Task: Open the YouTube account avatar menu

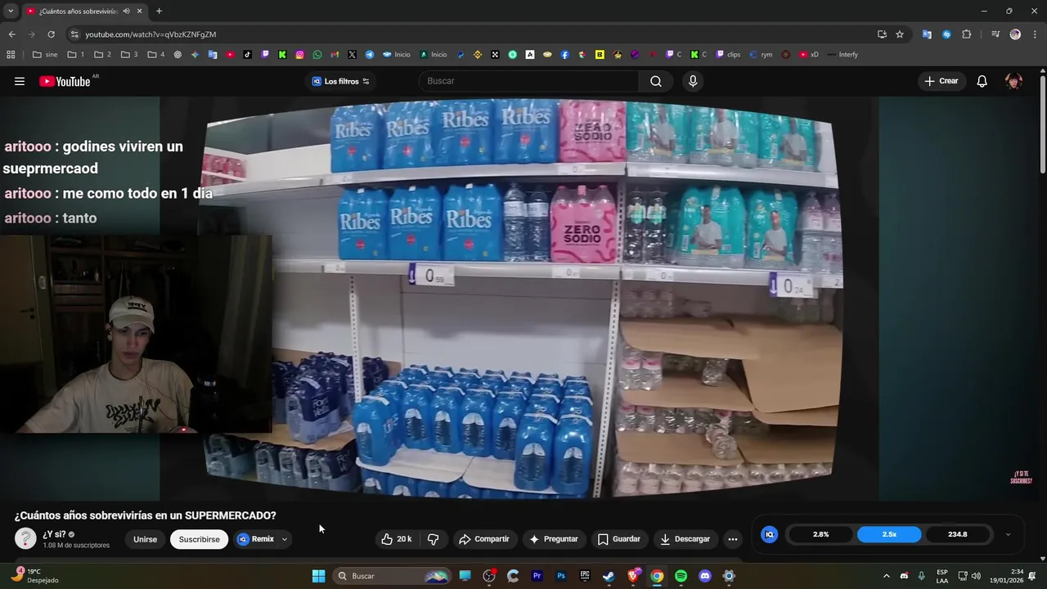Action: (x=1013, y=81)
